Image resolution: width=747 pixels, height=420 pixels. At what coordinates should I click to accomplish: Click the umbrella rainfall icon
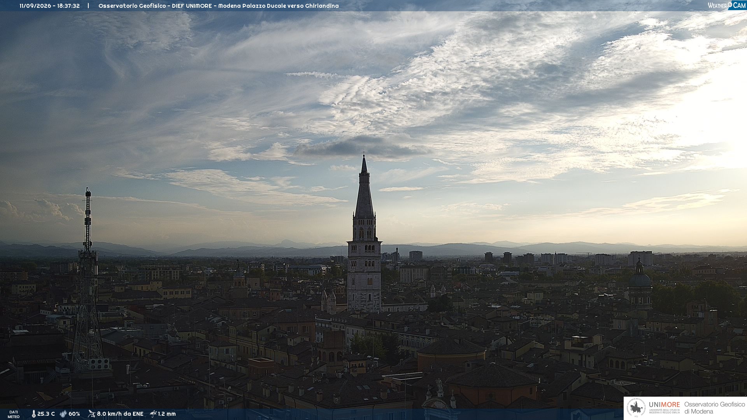(153, 414)
